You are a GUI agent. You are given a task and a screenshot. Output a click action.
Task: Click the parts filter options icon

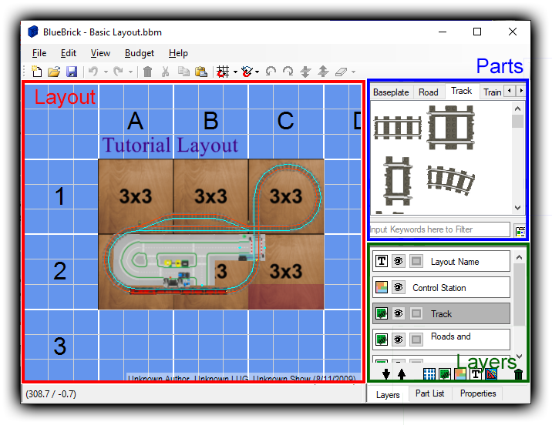(520, 231)
